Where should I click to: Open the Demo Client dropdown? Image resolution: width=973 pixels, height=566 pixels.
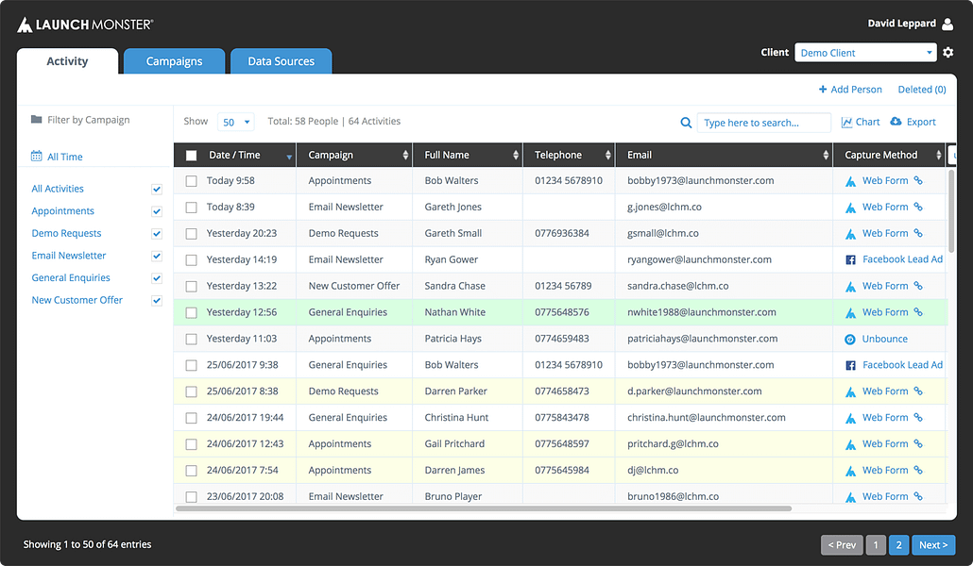tap(865, 53)
